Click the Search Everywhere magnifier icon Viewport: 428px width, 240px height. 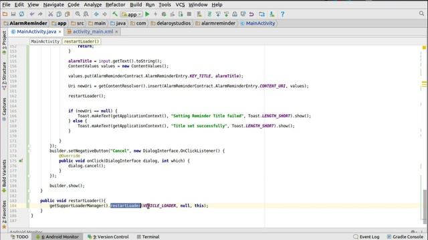pos(422,13)
